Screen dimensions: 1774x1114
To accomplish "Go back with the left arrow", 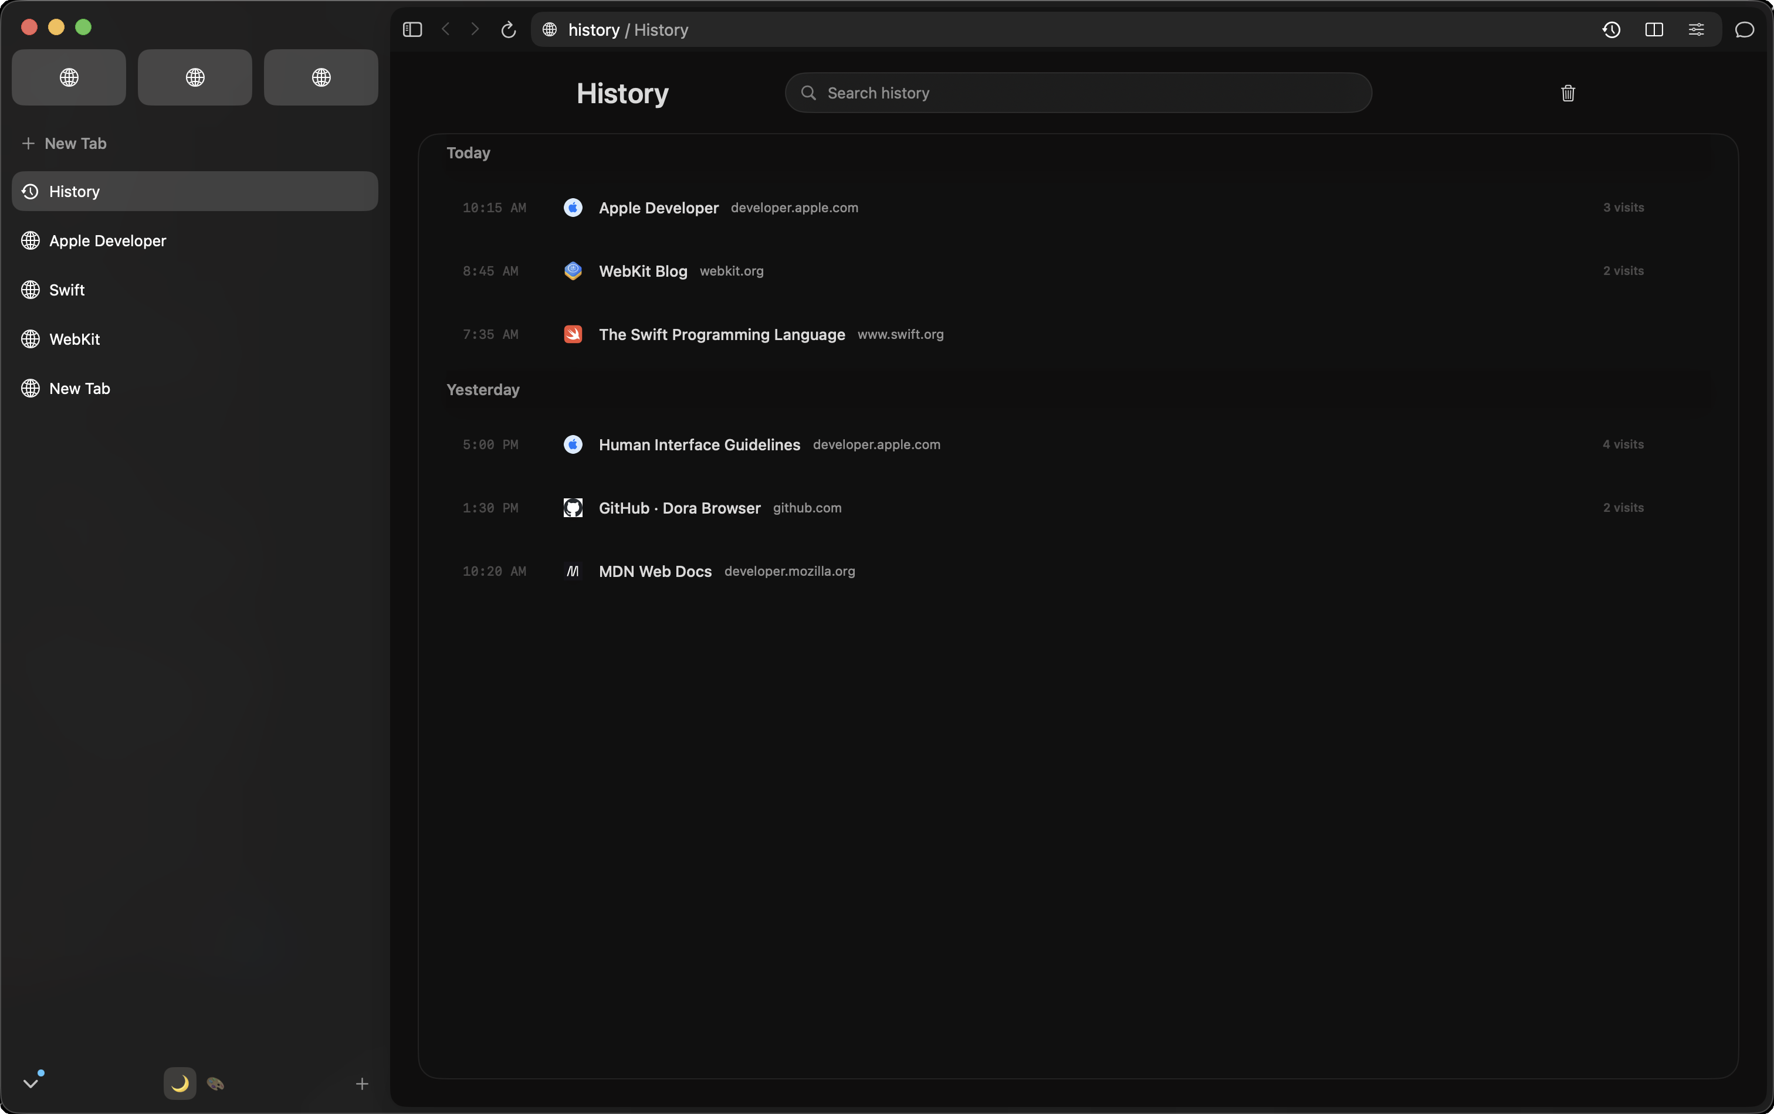I will [x=446, y=29].
